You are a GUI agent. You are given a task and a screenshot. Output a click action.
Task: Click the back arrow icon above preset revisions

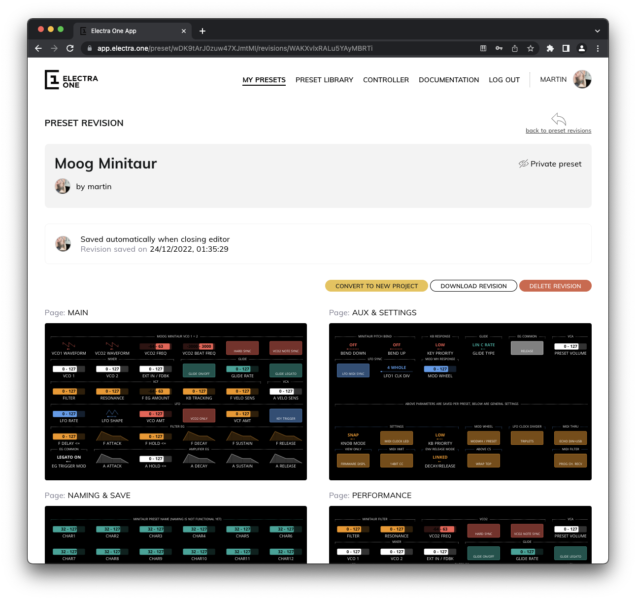point(558,119)
